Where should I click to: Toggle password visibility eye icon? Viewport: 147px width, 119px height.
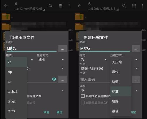point(54,79)
